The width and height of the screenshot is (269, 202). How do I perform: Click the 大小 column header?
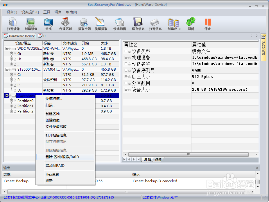(x=110, y=43)
